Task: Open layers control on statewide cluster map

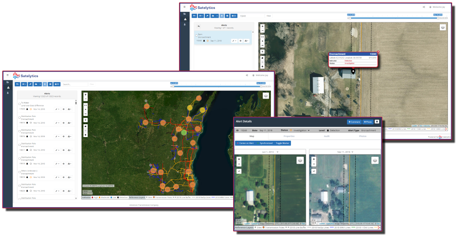Action: point(266,95)
